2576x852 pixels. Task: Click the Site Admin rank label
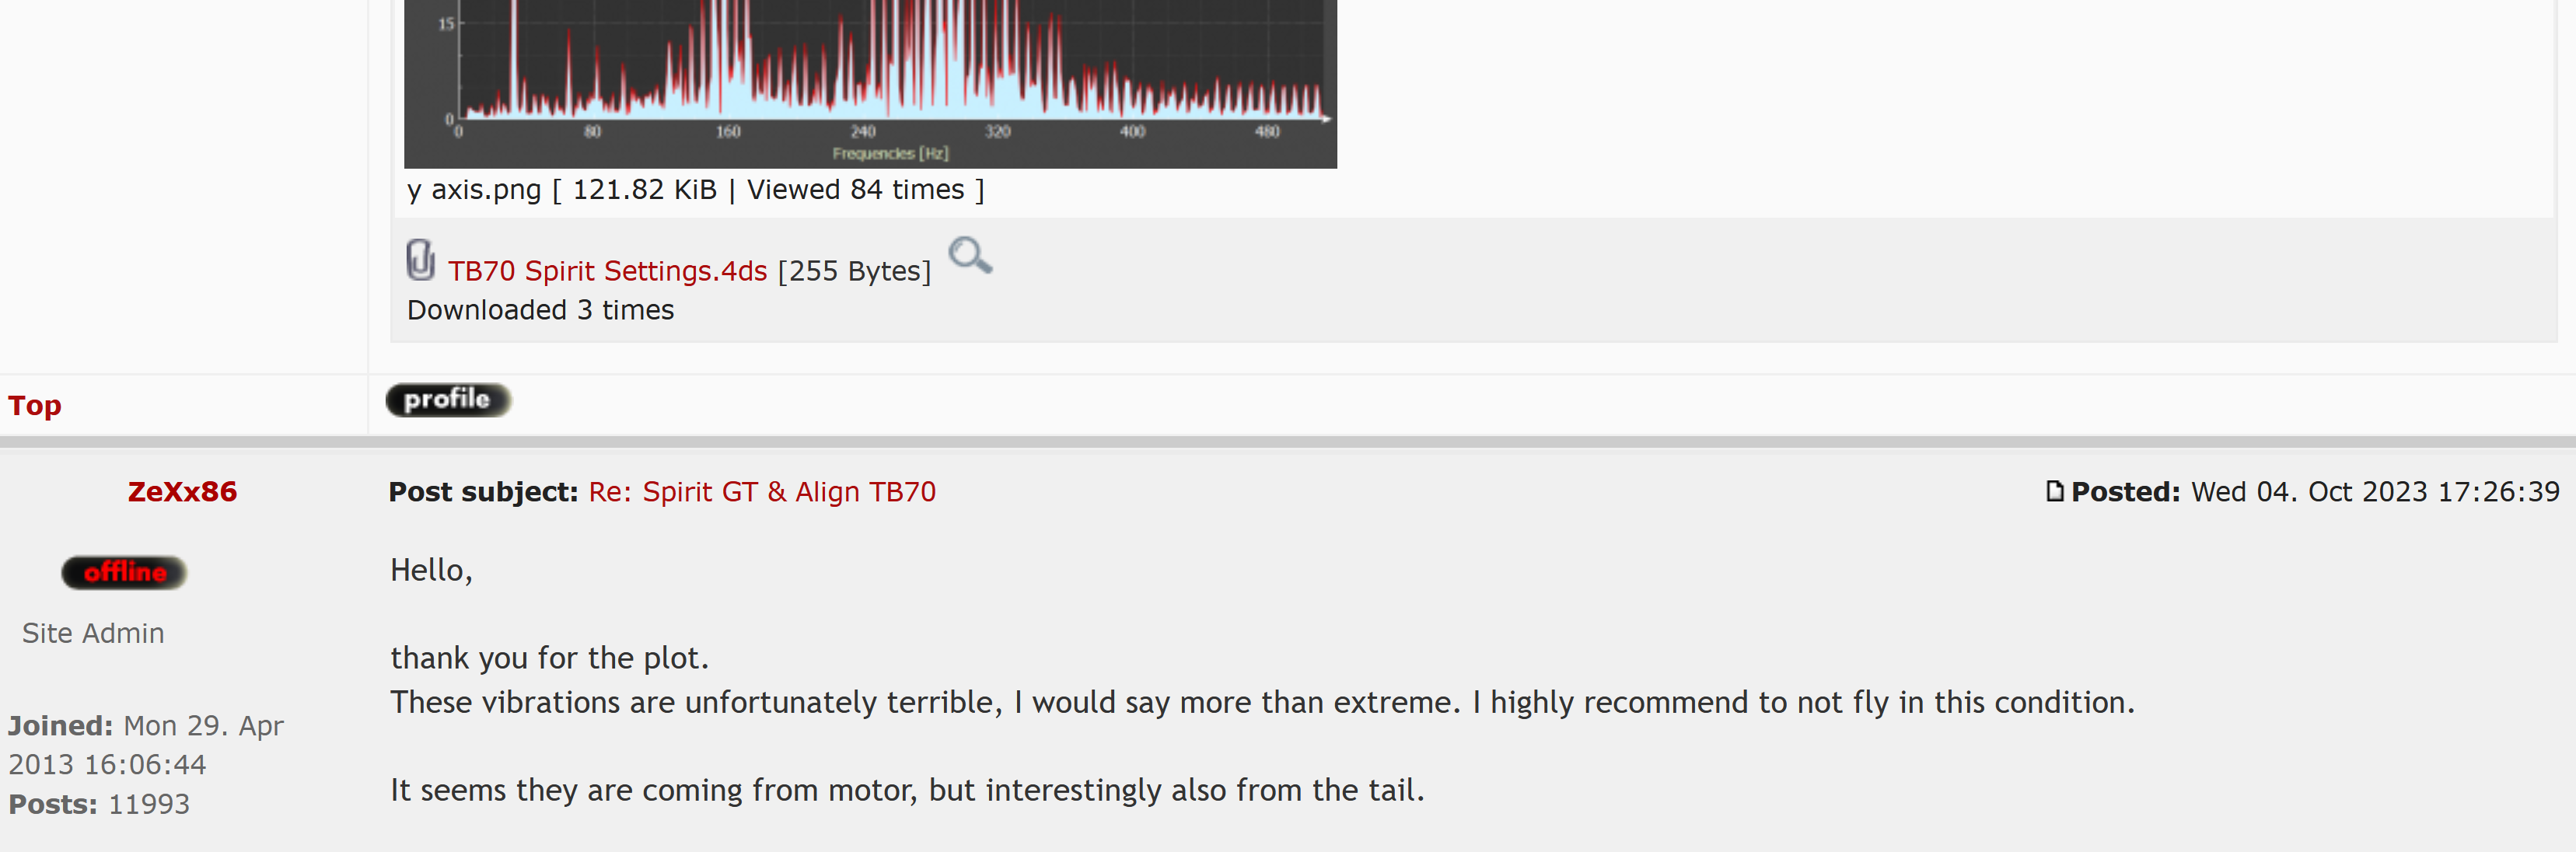(x=93, y=633)
